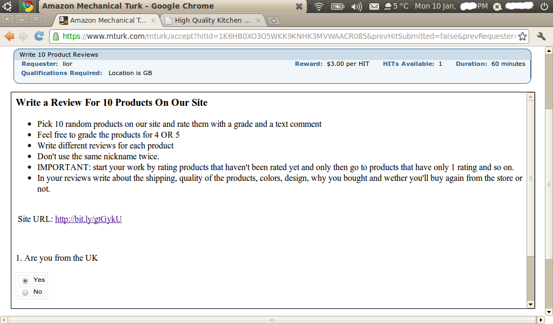This screenshot has height=324, width=553.
Task: Click the Chrome forward arrow button
Action: [x=24, y=36]
